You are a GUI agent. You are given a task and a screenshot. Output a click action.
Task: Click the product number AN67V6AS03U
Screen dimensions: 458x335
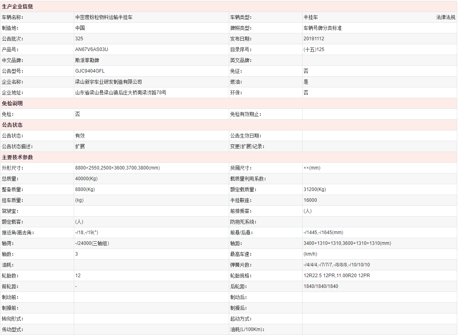[x=91, y=50]
